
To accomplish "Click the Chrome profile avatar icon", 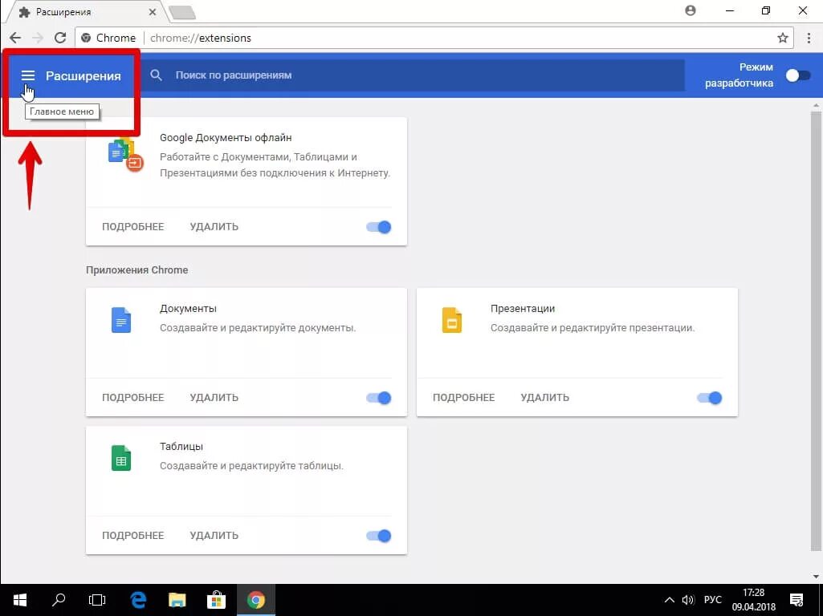I will pos(691,10).
